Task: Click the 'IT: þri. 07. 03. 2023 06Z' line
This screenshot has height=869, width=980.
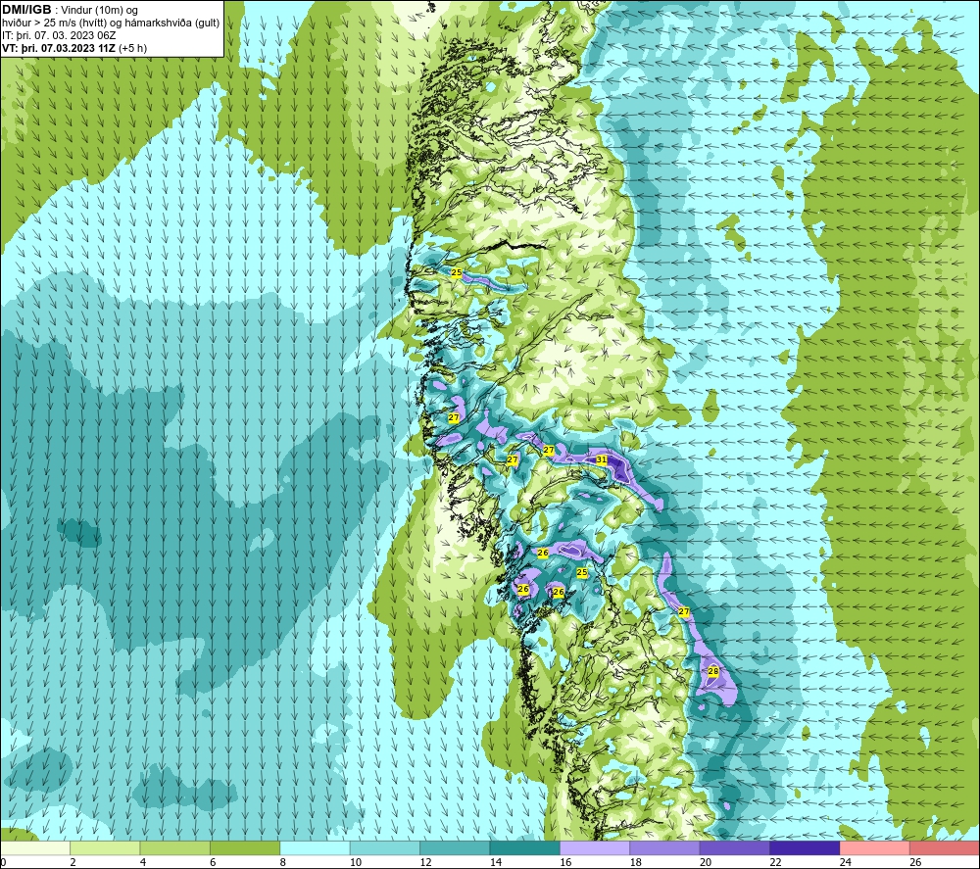Action: [x=59, y=35]
